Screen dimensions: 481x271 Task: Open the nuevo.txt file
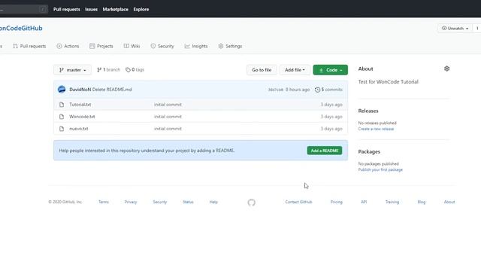click(x=79, y=129)
